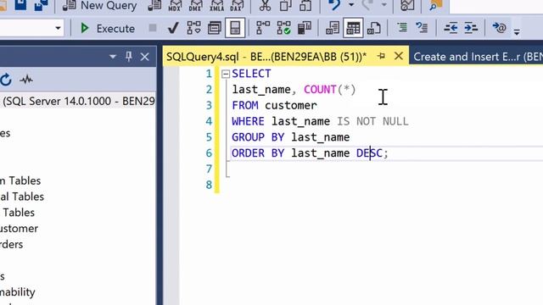
Task: Click 'customer' in the FROM clause
Action: 291,105
